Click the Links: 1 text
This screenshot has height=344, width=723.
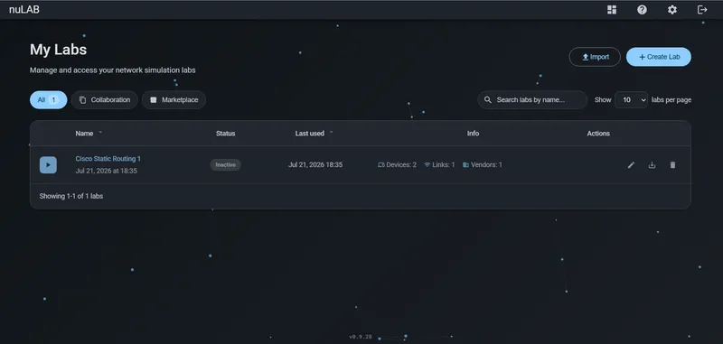point(444,165)
